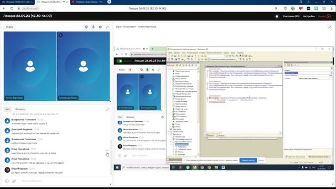Open Настройки in the header
336x189 pixels.
309,16
